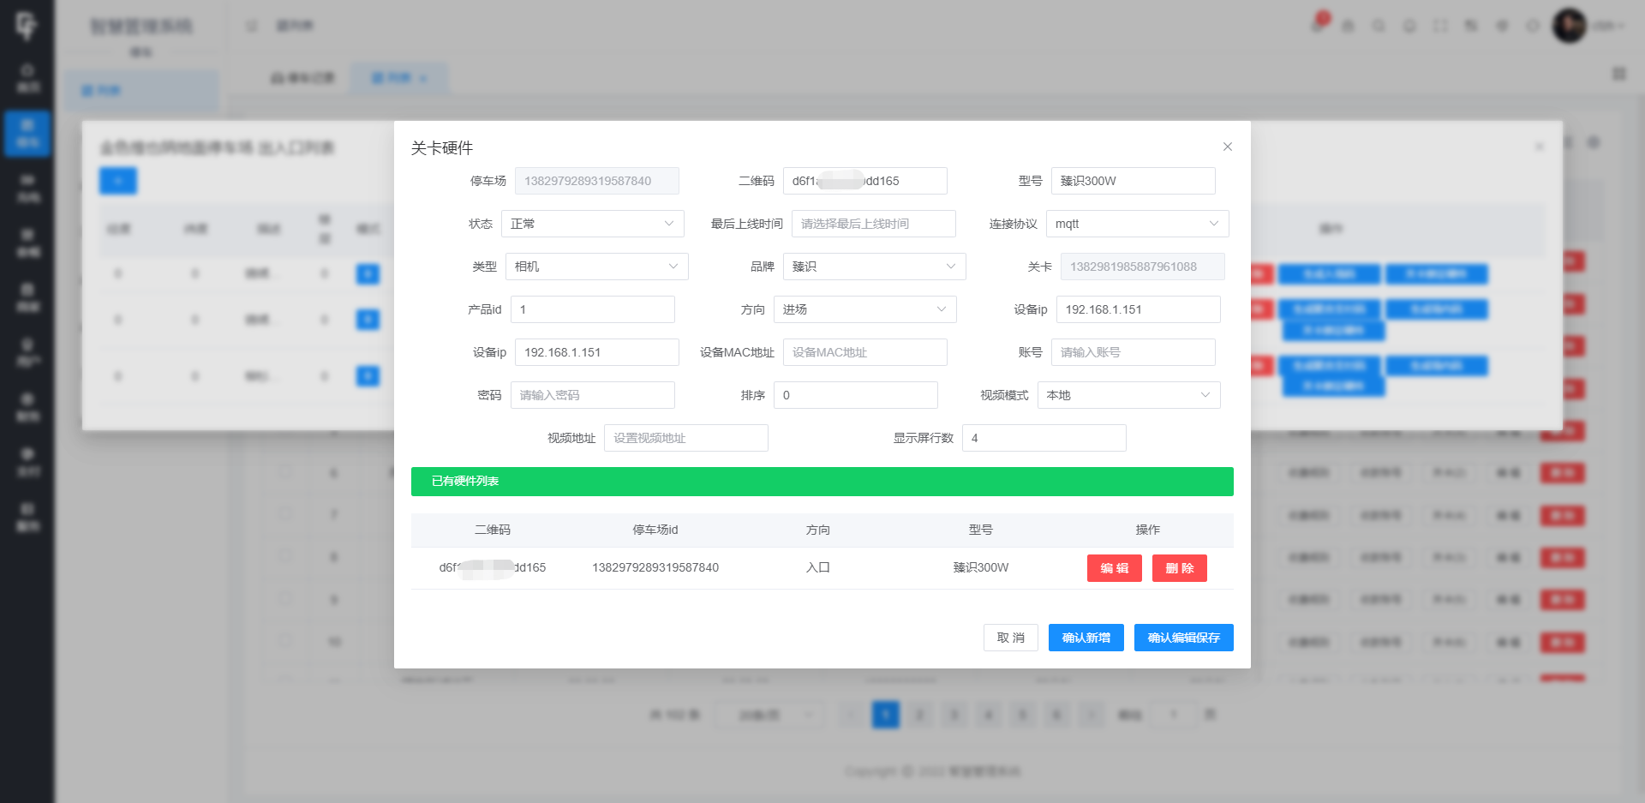Open the 状态 dropdown showing 正常
1645x803 pixels.
pos(592,224)
